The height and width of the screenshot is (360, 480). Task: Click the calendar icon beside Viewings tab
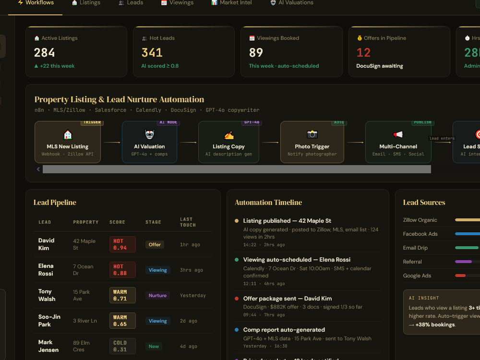(x=164, y=3)
